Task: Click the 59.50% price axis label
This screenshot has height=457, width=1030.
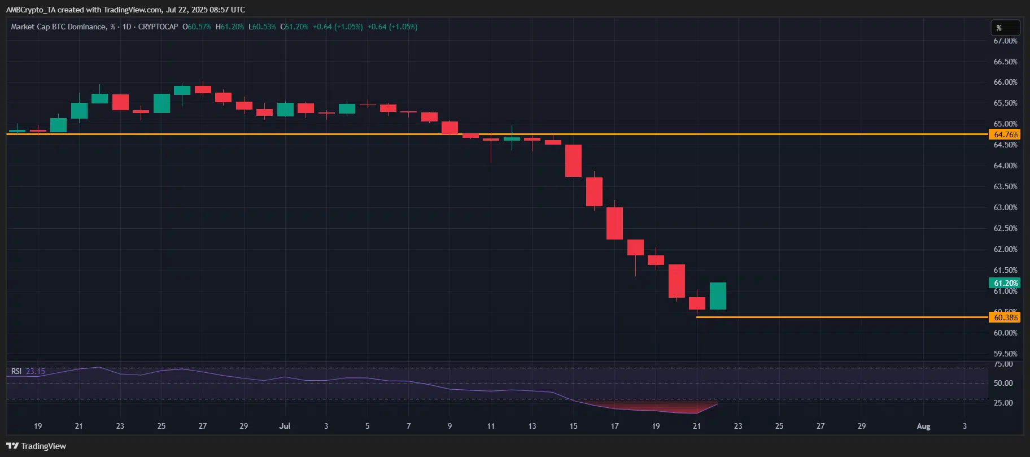Action: point(1005,354)
